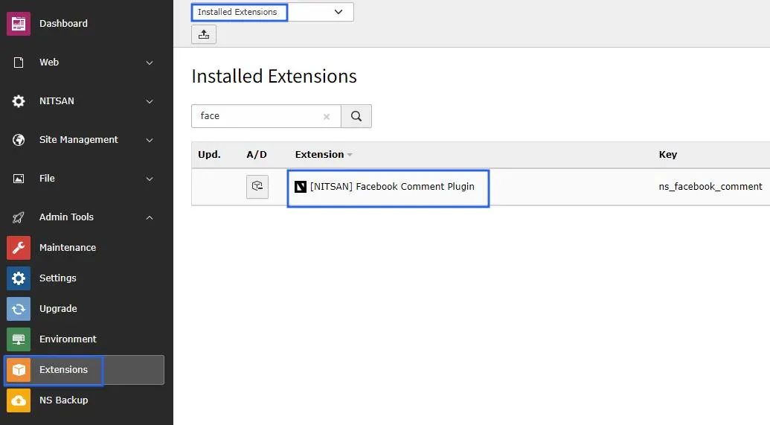Clear the face search field
The image size is (770, 425).
[327, 116]
